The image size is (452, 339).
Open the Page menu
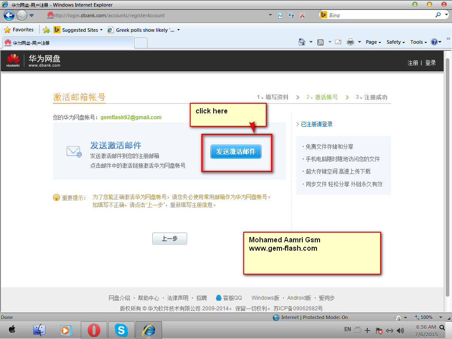tap(373, 42)
